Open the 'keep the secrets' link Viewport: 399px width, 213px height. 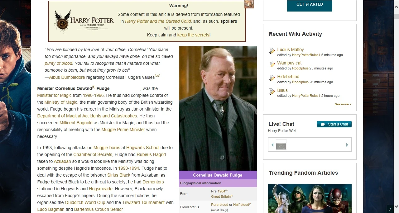pos(193,35)
